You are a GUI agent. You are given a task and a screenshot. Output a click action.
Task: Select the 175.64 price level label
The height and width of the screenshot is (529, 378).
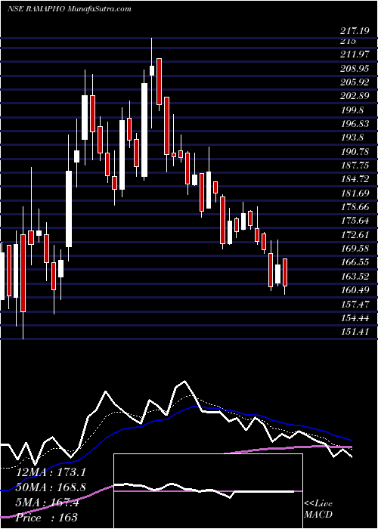click(355, 221)
